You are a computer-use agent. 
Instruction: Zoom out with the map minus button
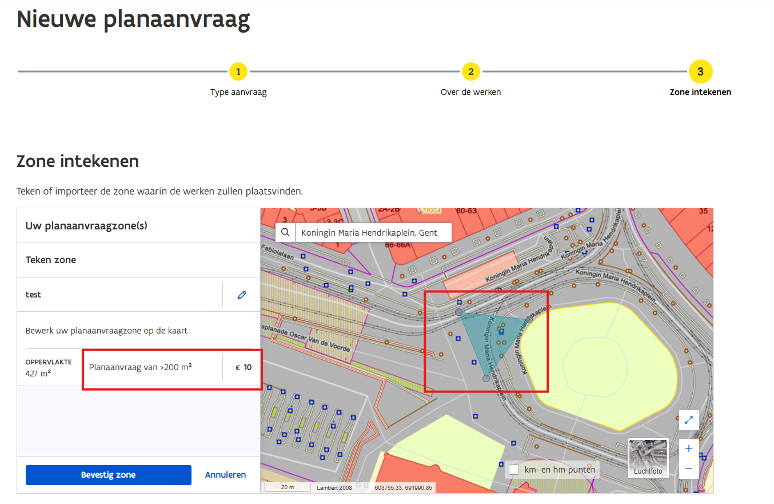click(x=689, y=469)
